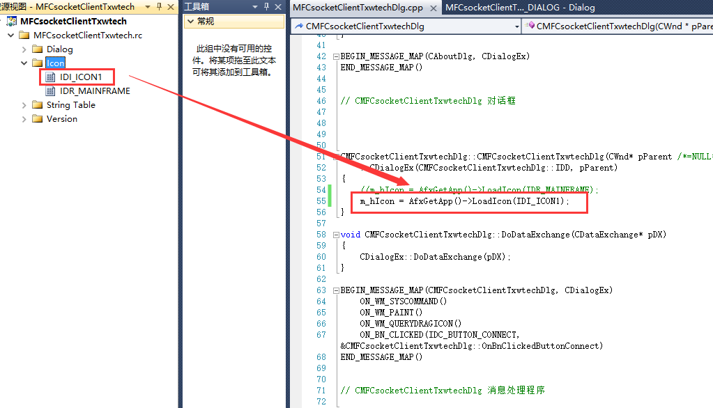Click the 对话框 comment at line 46
Screen dimensions: 713x408
click(x=428, y=101)
